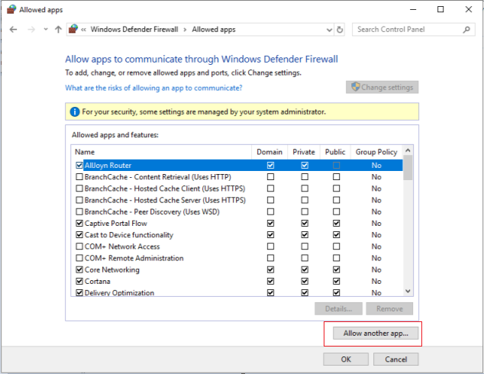Sort list by the Name column header

pyautogui.click(x=161, y=152)
